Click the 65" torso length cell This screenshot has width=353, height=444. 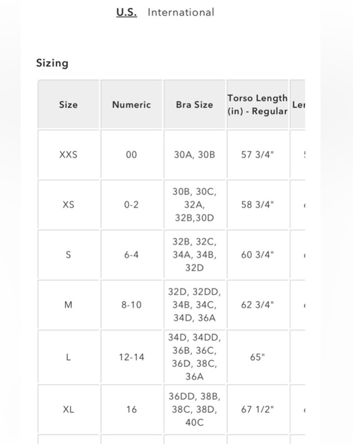pos(257,357)
